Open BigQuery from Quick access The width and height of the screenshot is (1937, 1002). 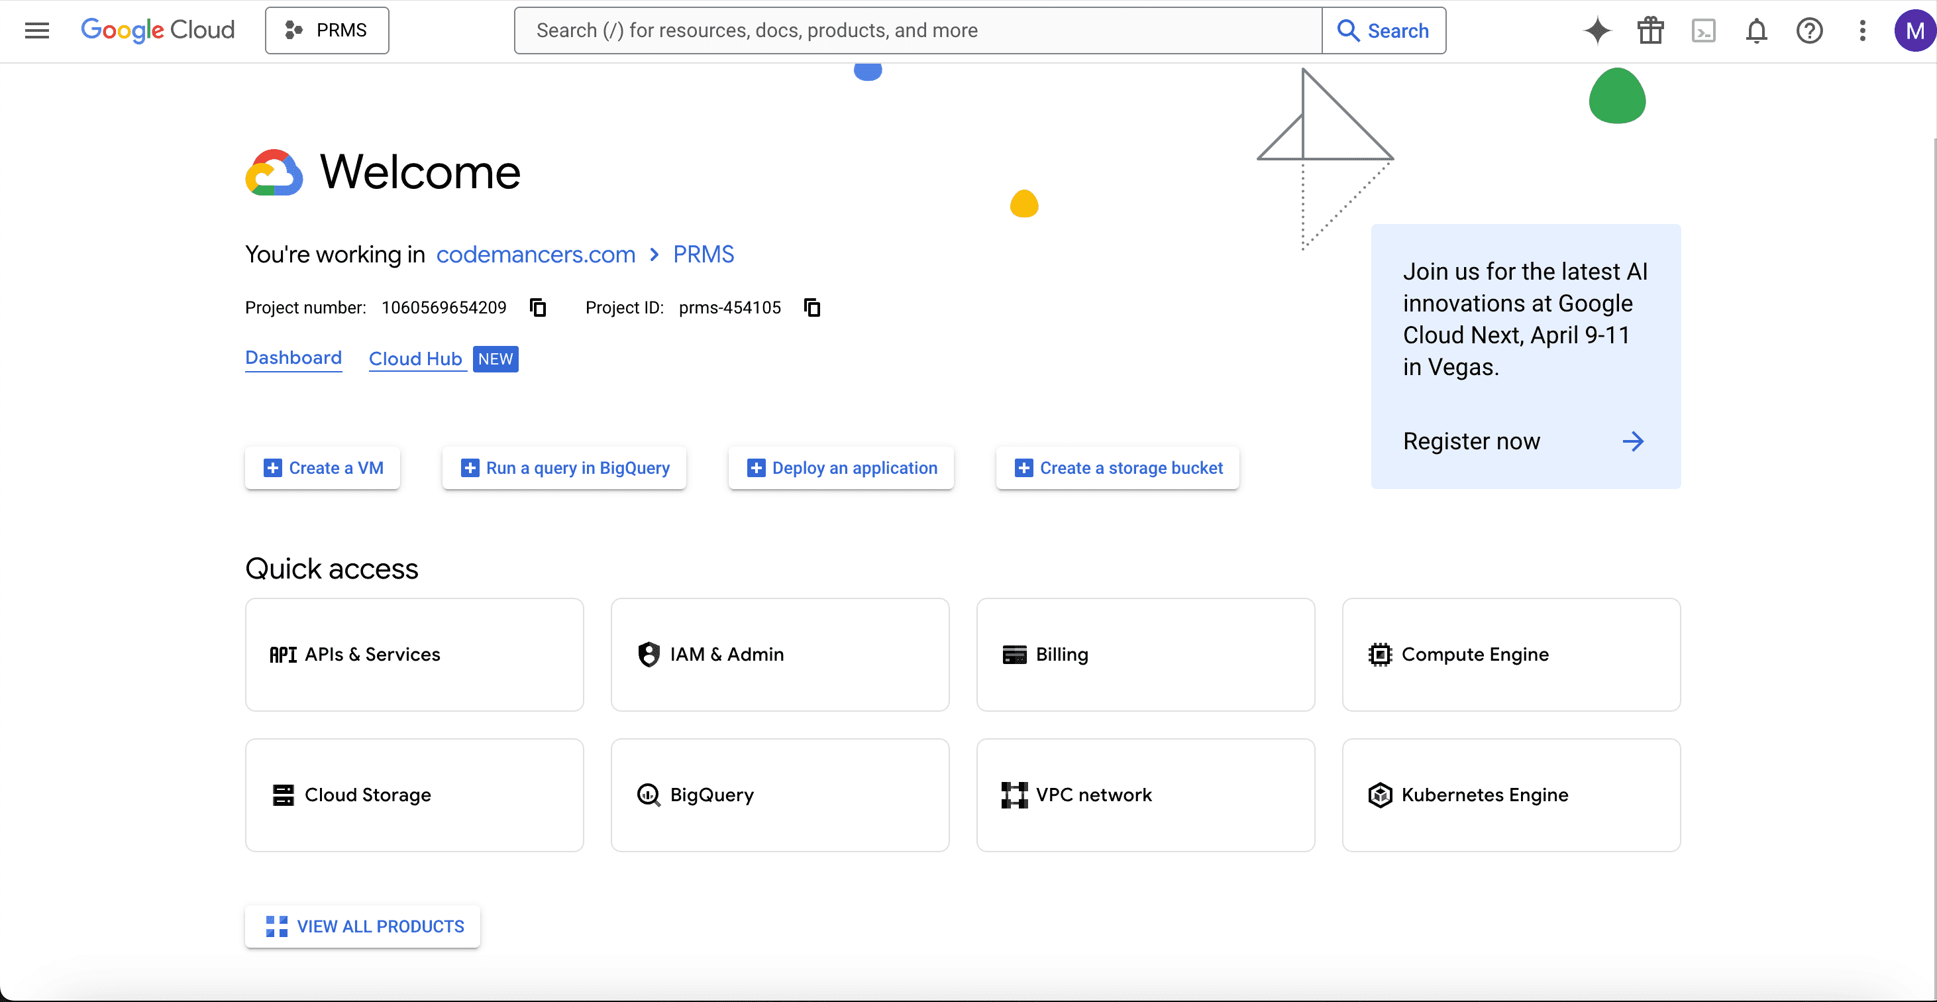click(x=780, y=795)
